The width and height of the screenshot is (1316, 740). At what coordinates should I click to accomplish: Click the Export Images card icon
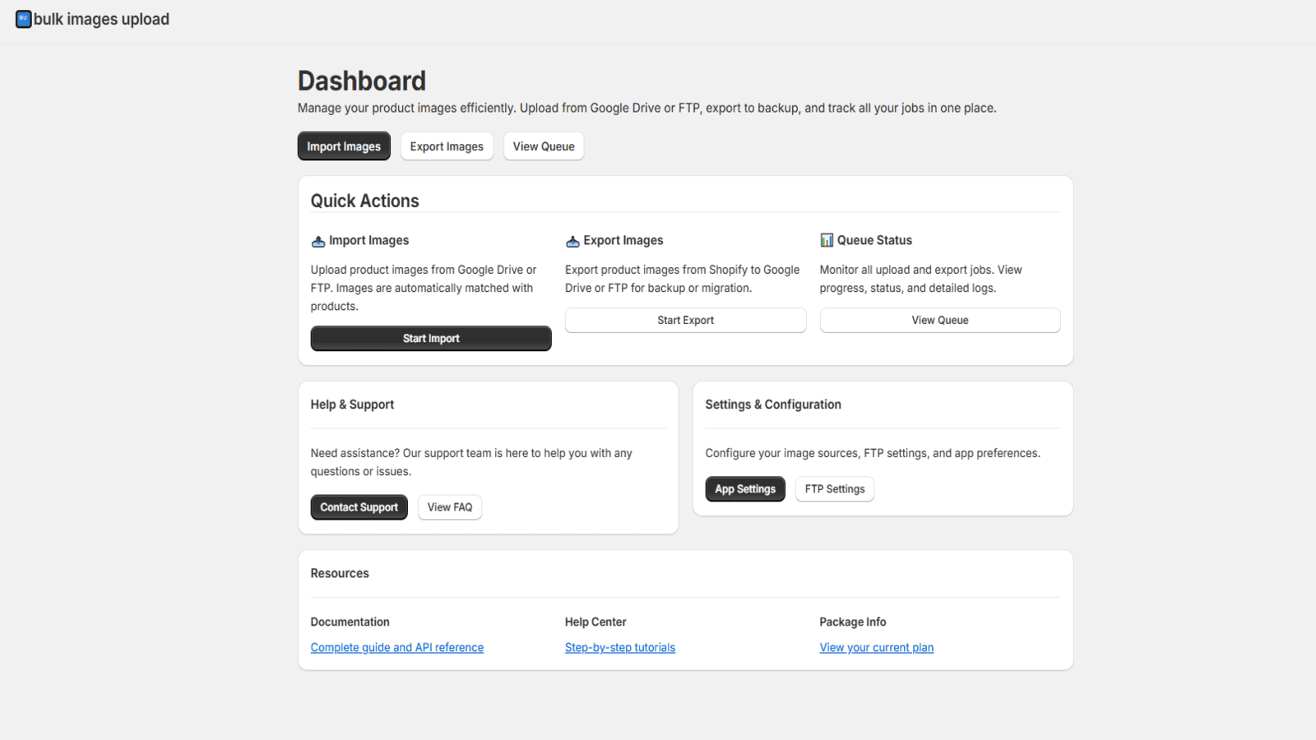pos(572,241)
